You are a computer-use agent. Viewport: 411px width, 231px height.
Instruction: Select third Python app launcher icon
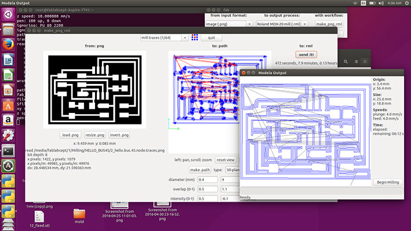coord(8,212)
